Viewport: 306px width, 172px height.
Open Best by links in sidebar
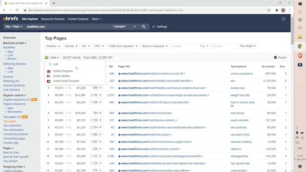click(x=11, y=153)
